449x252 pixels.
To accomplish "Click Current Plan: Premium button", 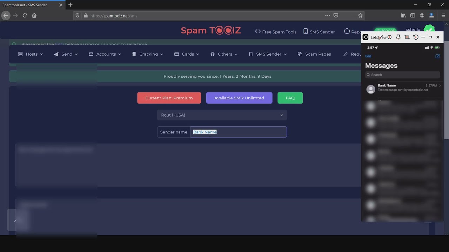I will pyautogui.click(x=169, y=98).
